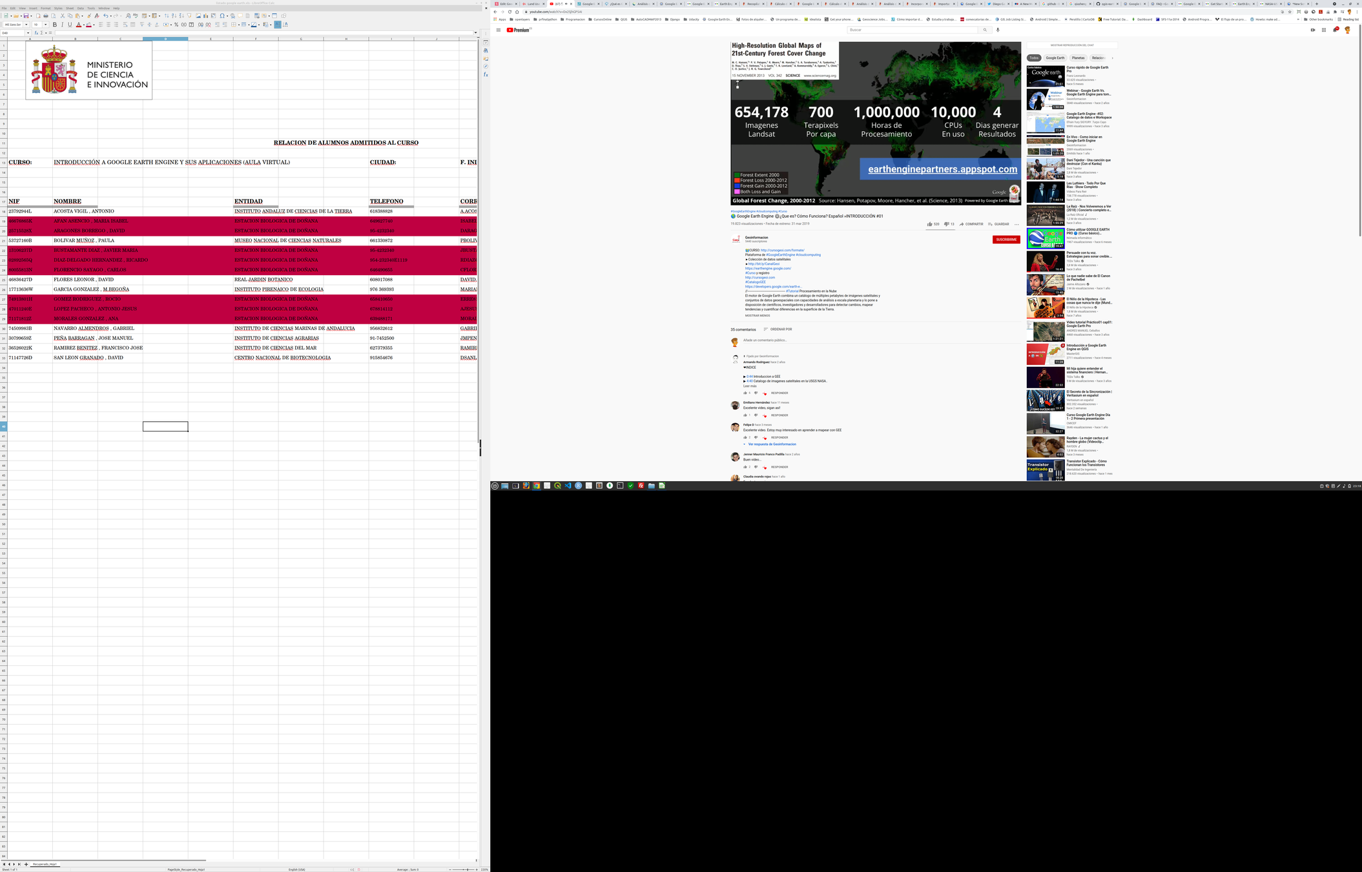The height and width of the screenshot is (872, 1362).
Task: Click the red SUSCRIBIRME button
Action: click(x=1006, y=240)
